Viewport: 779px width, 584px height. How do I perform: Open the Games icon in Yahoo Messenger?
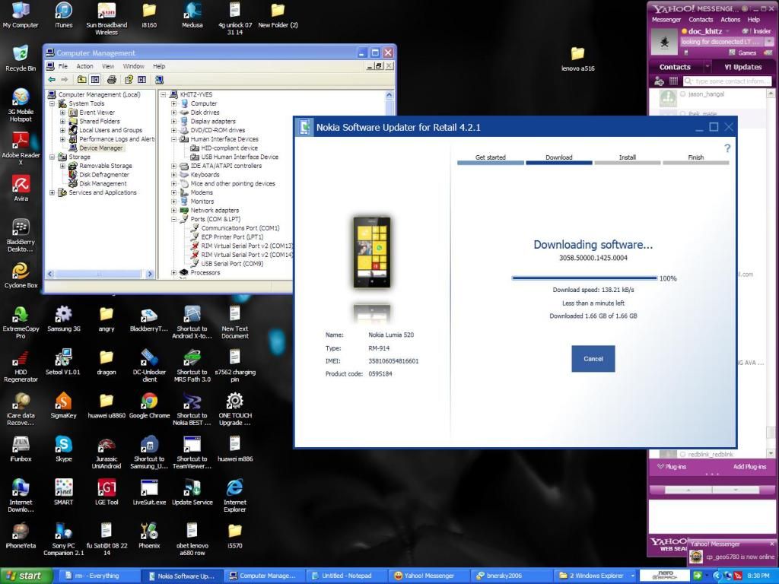coord(742,53)
